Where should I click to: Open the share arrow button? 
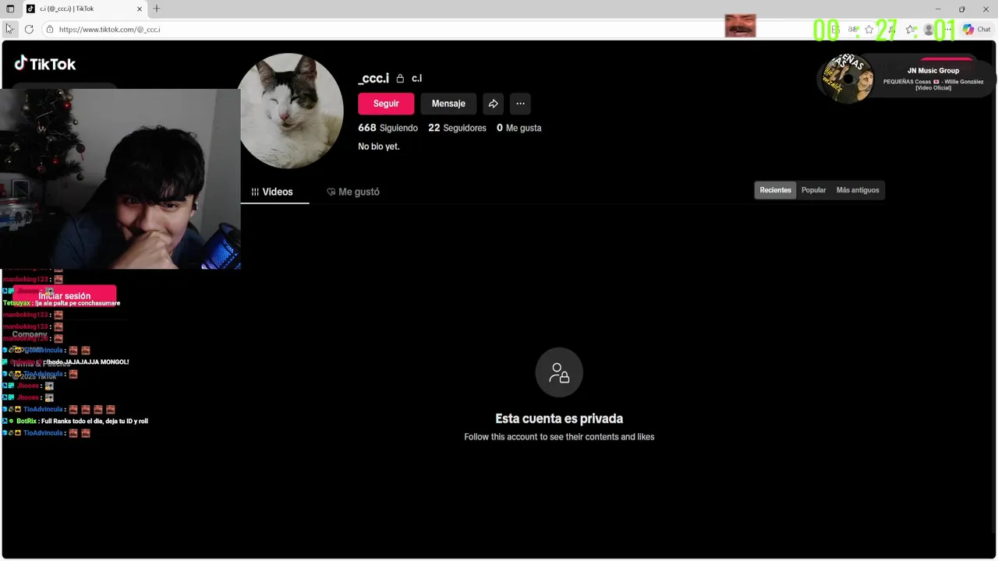(493, 104)
